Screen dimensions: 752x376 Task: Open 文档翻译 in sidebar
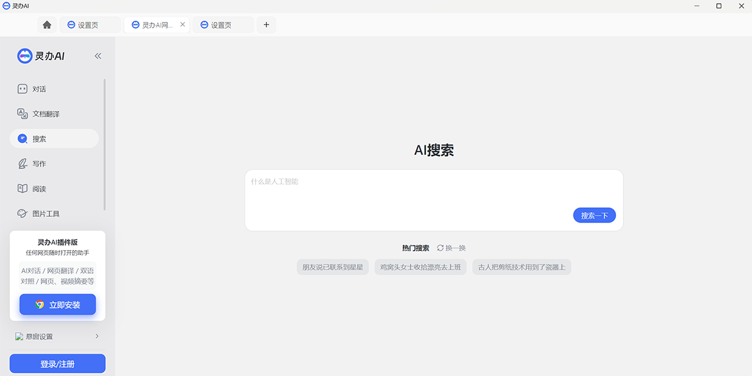click(54, 114)
